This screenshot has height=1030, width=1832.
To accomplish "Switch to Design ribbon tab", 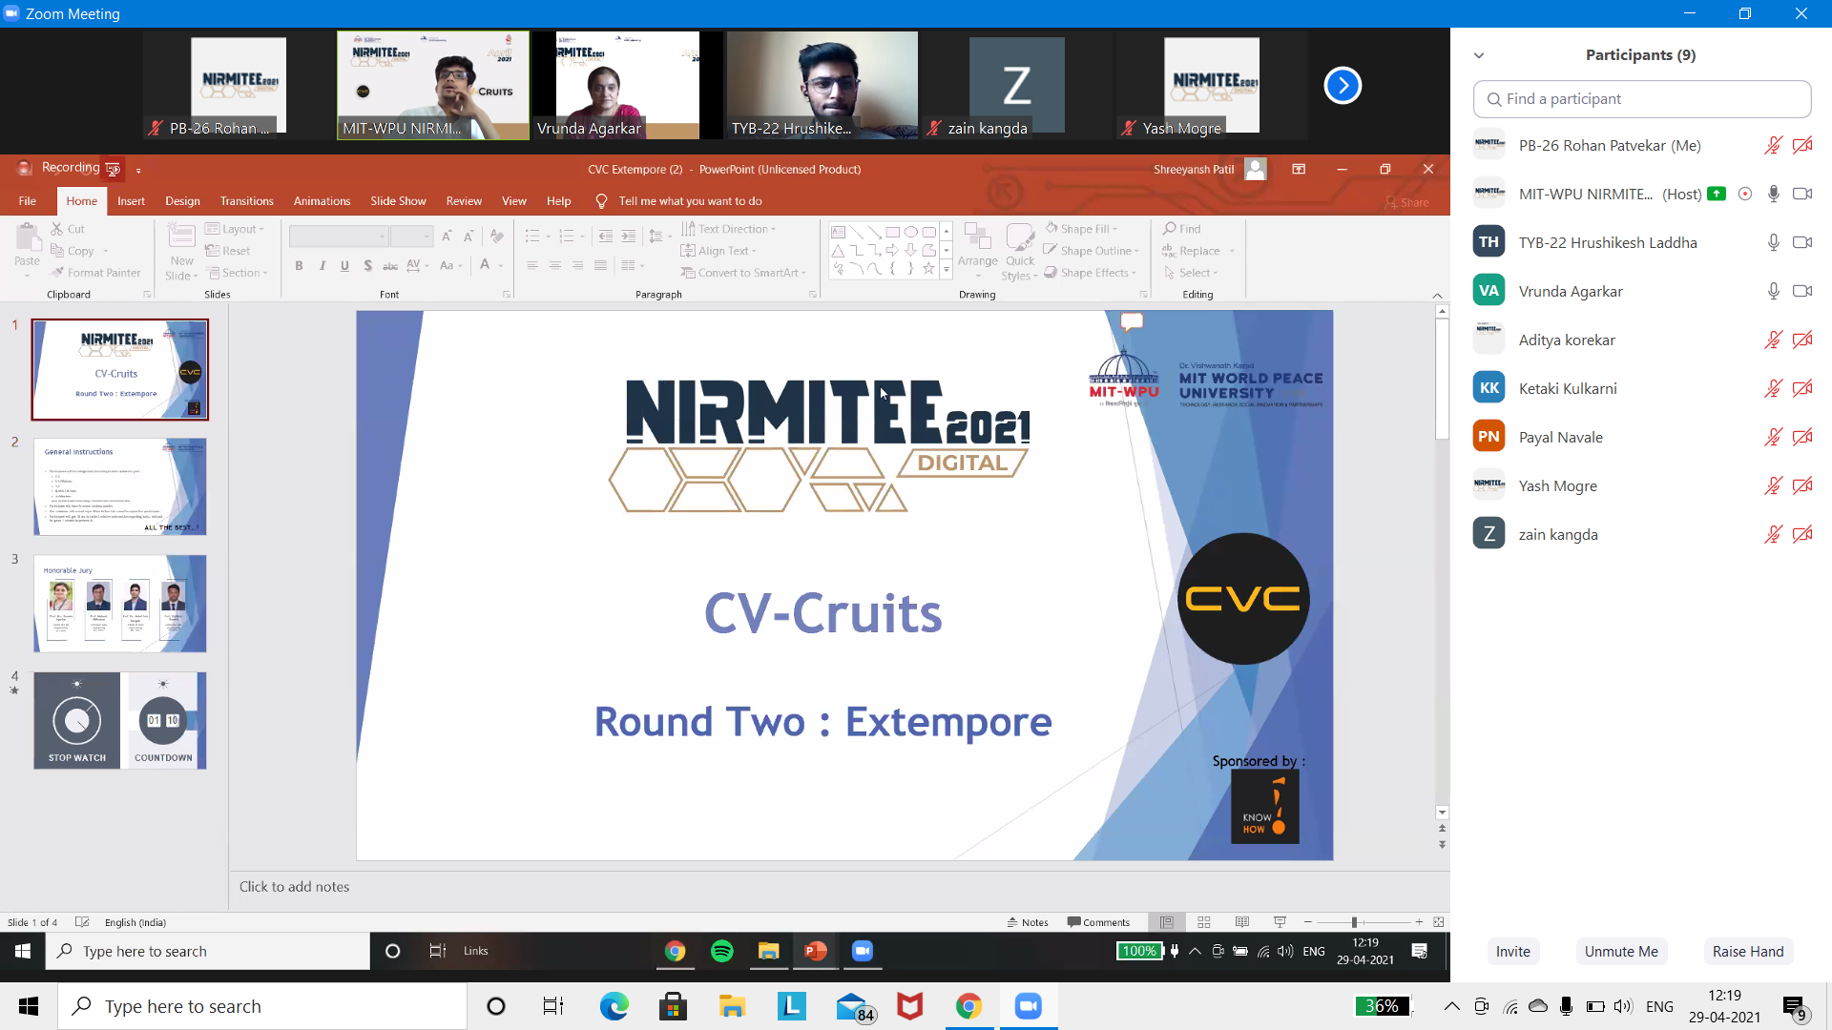I will pos(182,201).
